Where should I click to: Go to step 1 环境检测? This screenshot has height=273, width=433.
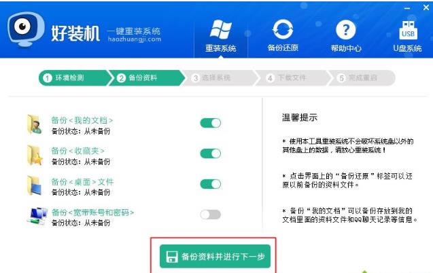point(75,78)
